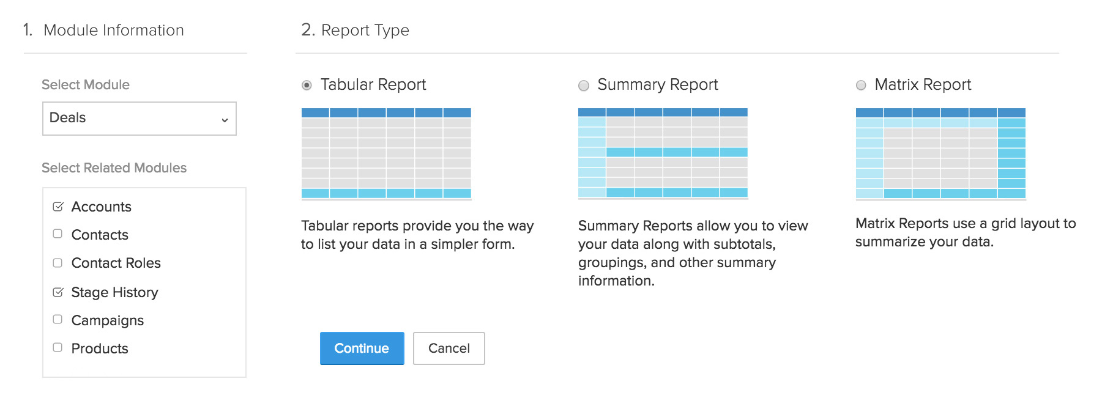
Task: Click the Tabular Report preview thumbnail
Action: tap(386, 153)
